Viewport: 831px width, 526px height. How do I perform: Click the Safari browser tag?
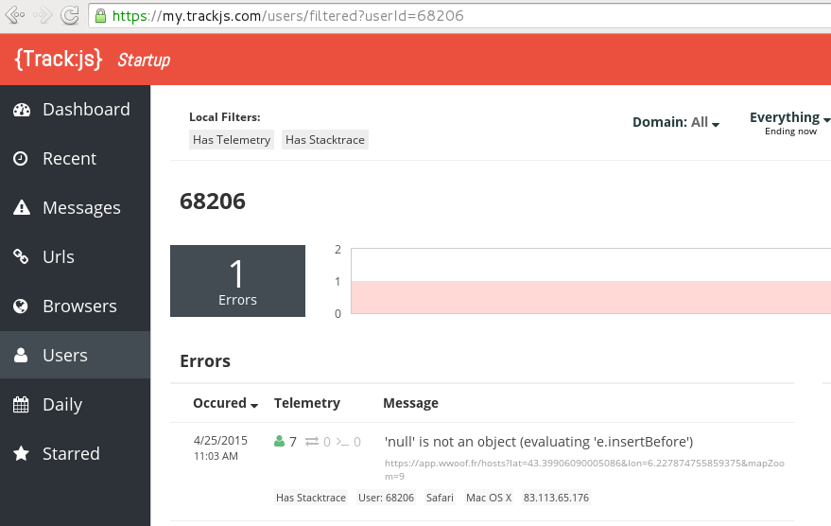point(440,498)
